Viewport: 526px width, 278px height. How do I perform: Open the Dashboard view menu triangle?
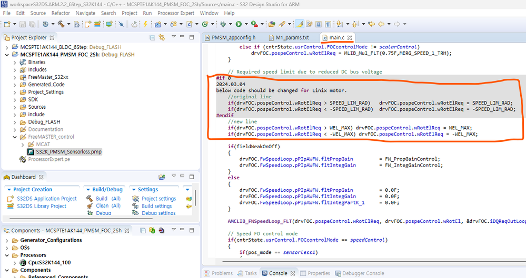click(x=173, y=176)
